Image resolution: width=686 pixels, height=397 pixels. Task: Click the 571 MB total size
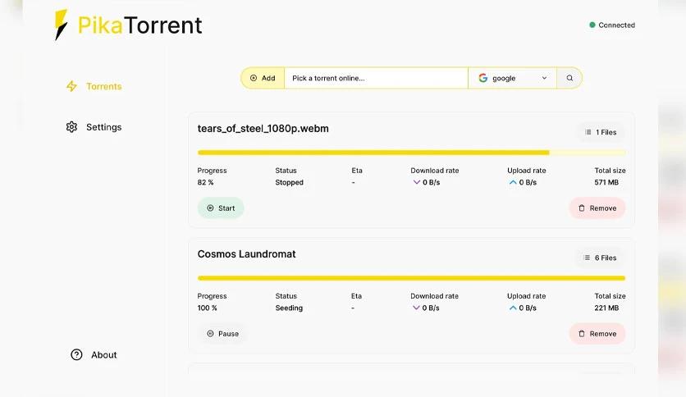coord(606,182)
